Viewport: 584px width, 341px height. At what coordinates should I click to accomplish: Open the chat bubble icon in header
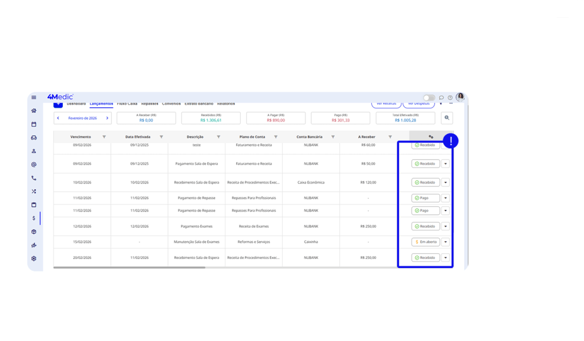[441, 98]
